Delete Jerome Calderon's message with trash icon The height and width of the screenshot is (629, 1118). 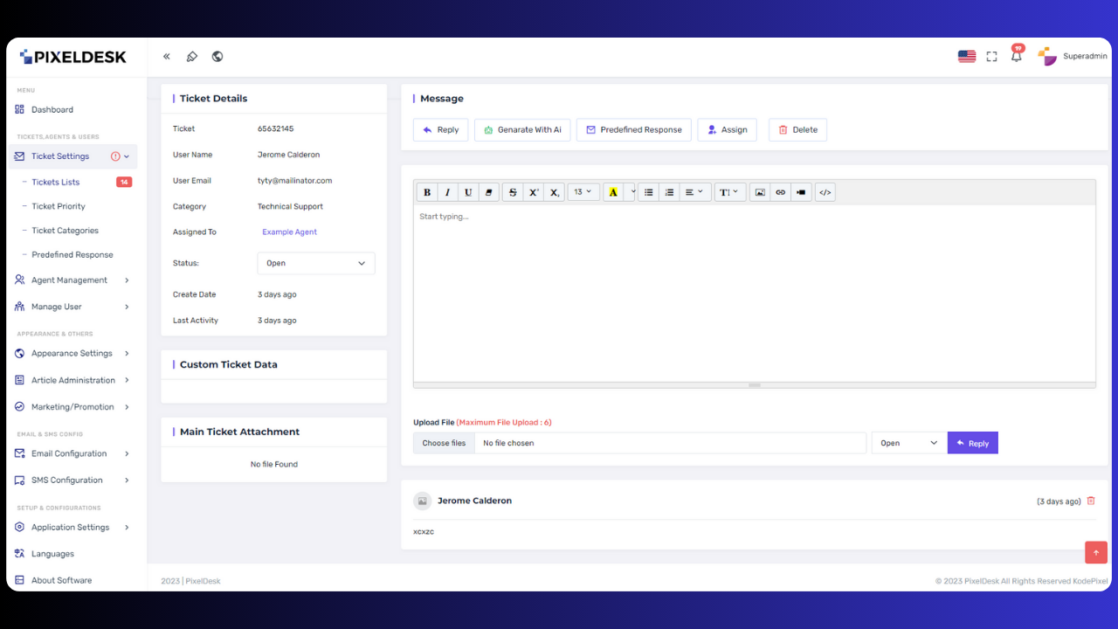point(1090,501)
